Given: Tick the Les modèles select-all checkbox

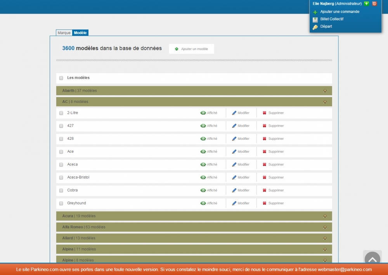Looking at the screenshot, I should pyautogui.click(x=61, y=78).
